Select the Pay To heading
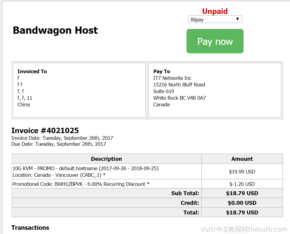The height and width of the screenshot is (234, 290). tap(162, 71)
